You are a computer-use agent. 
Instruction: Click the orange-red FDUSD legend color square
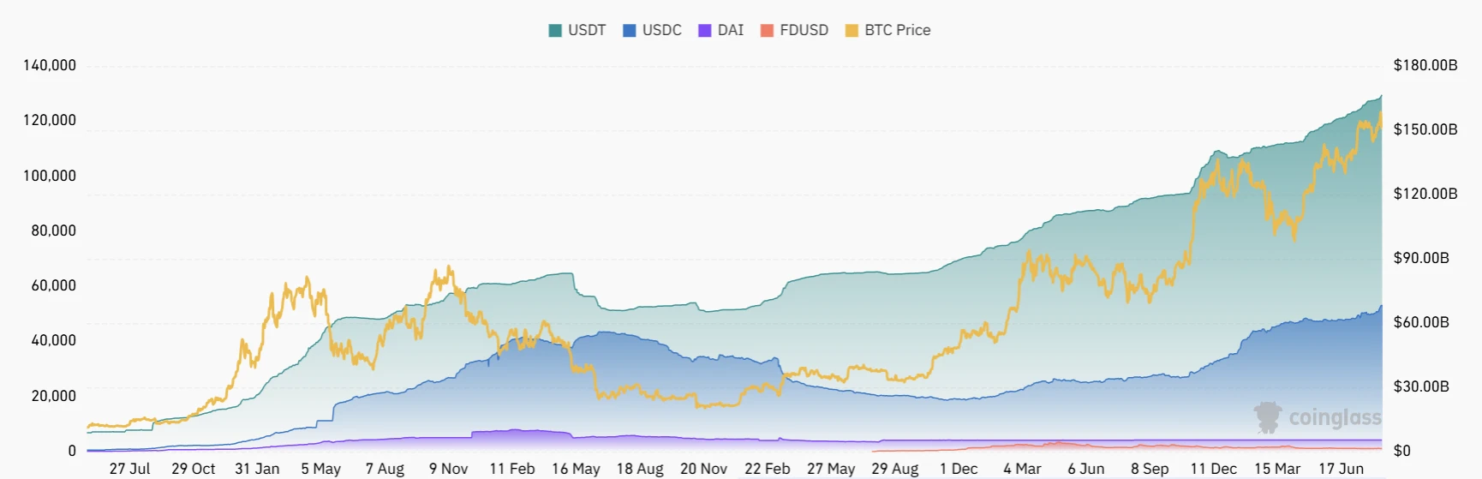[767, 31]
